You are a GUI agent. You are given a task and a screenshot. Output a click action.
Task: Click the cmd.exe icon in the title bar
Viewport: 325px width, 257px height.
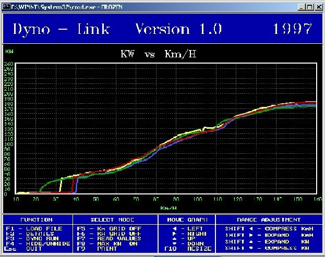[6, 7]
